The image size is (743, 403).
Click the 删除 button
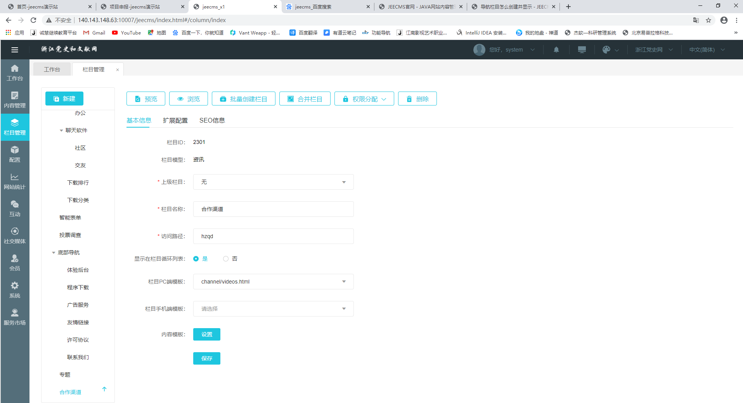417,99
